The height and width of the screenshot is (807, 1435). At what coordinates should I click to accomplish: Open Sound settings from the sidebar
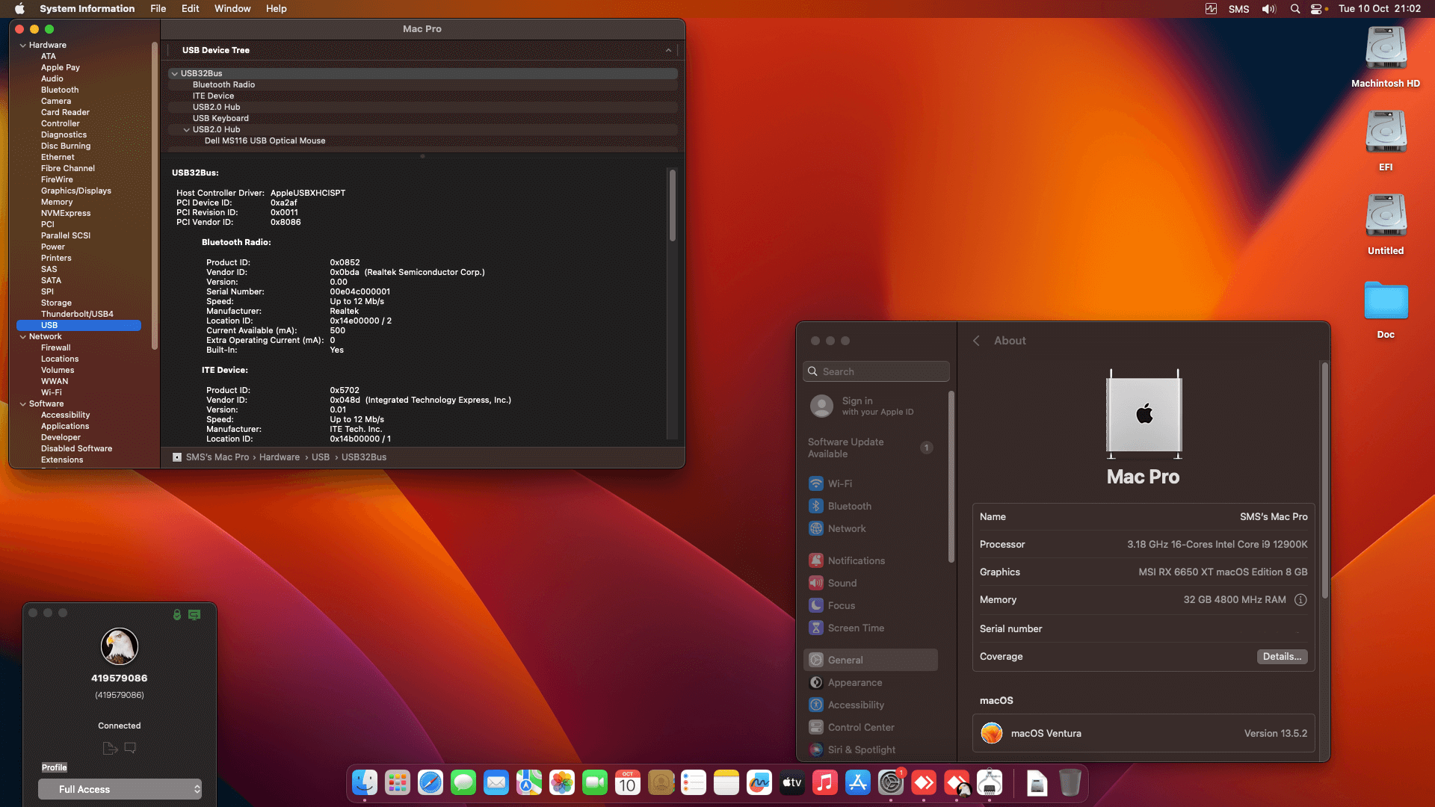click(x=842, y=583)
